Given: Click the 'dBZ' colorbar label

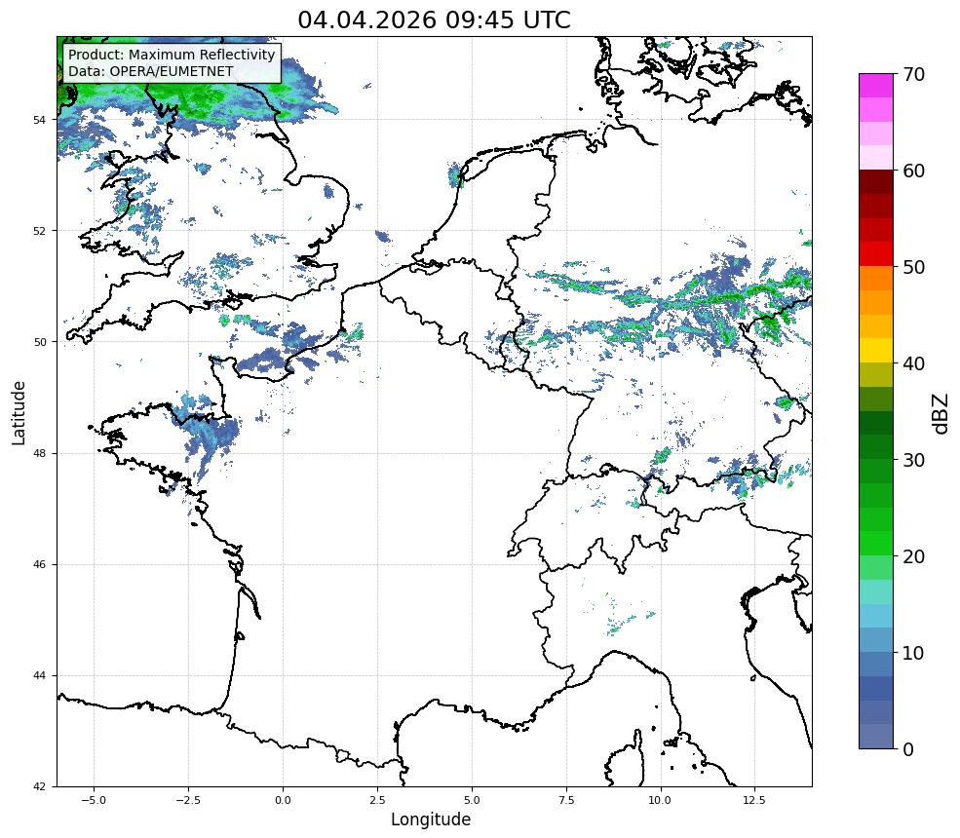Looking at the screenshot, I should tap(941, 414).
